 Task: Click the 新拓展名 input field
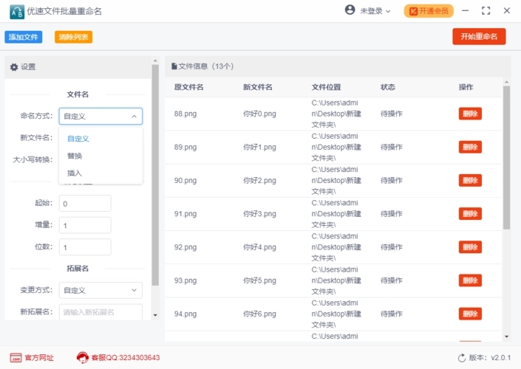tap(101, 312)
